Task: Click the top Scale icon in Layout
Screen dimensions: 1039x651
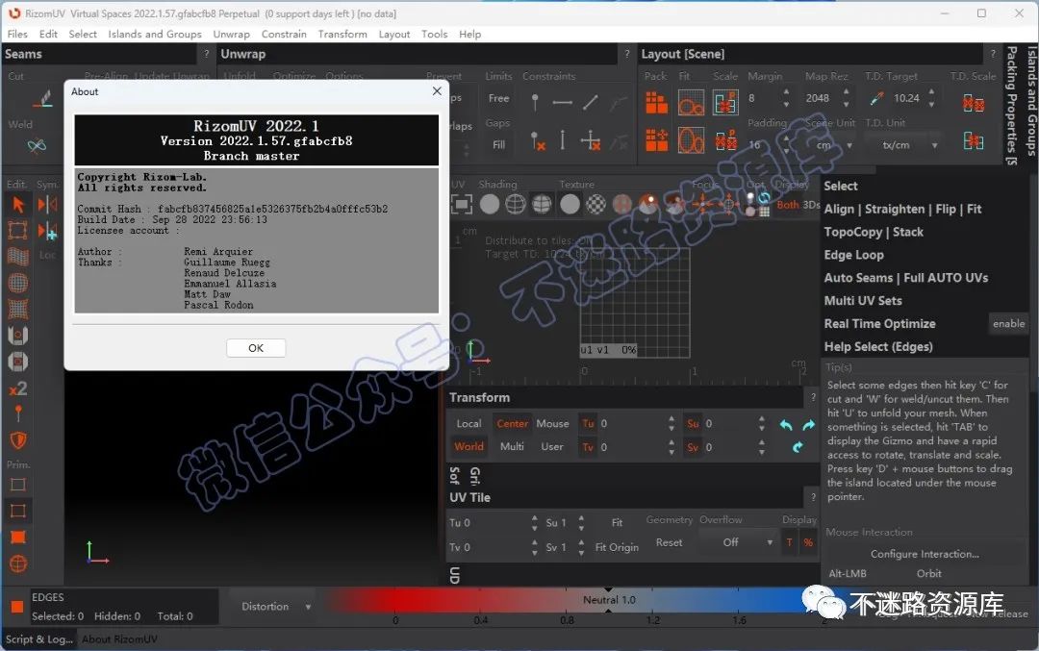Action: click(725, 103)
